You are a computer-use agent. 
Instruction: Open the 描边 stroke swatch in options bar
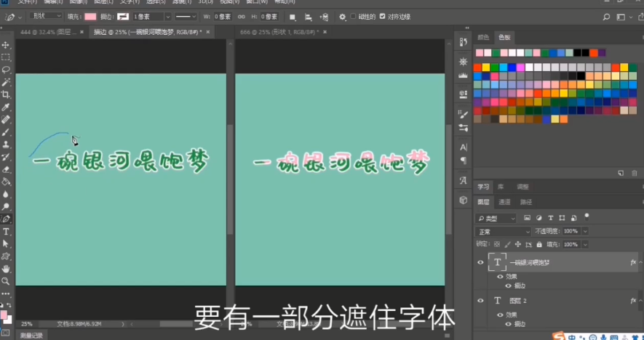(123, 17)
